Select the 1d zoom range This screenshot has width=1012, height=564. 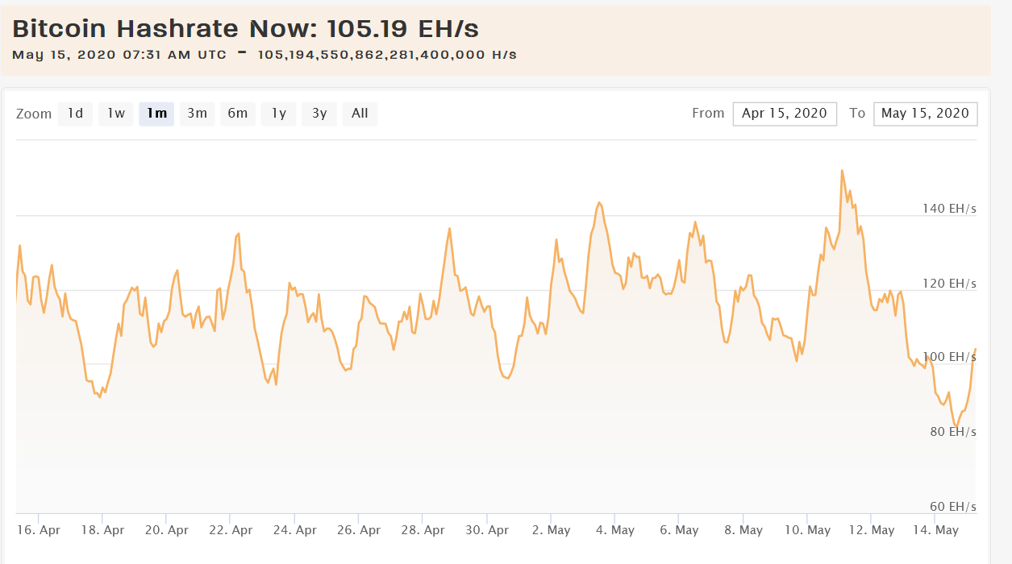(x=74, y=114)
